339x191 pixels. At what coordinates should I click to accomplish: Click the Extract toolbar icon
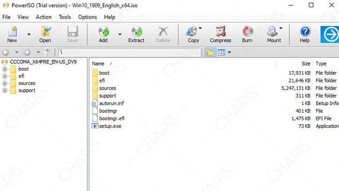tap(137, 31)
